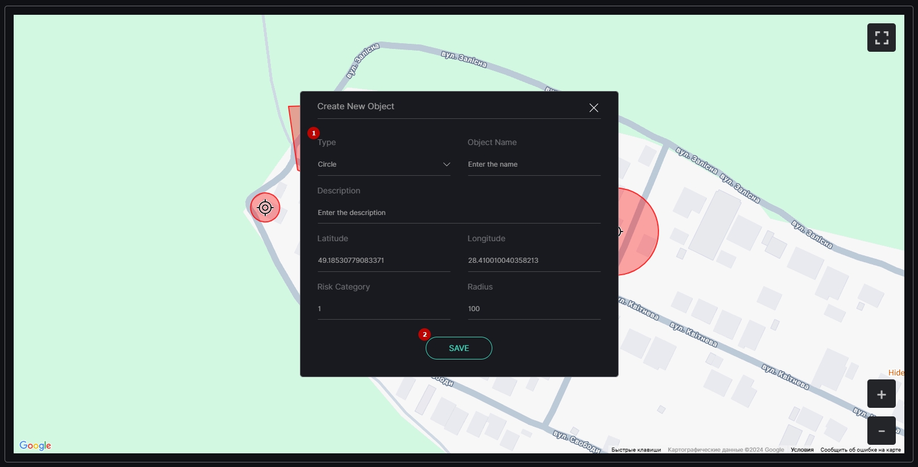Image resolution: width=918 pixels, height=467 pixels.
Task: Click the Hide link near zoom controls
Action: click(x=896, y=373)
